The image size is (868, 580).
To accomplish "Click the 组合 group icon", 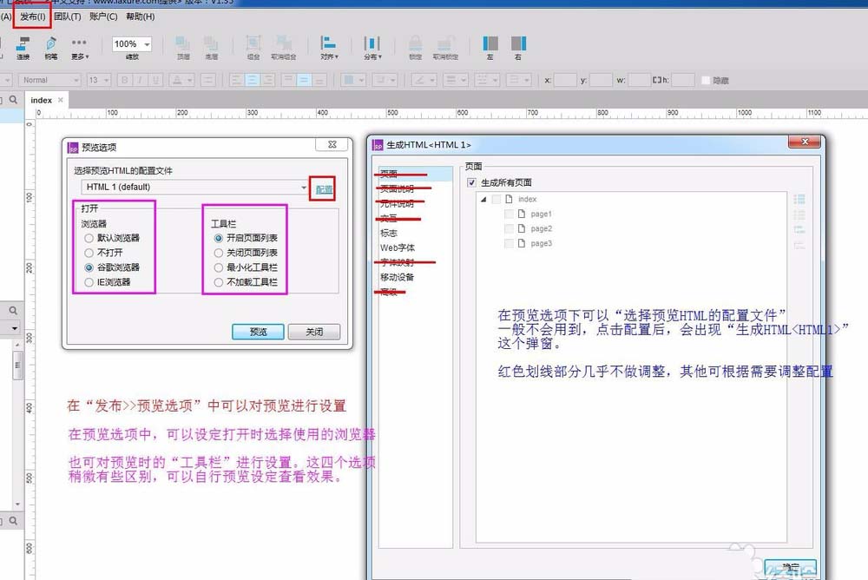I will 253,48.
